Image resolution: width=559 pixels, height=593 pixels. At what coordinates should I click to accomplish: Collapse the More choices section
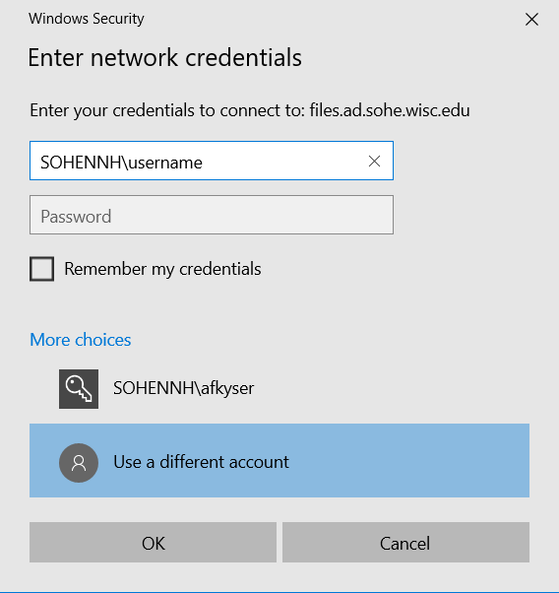pos(81,340)
